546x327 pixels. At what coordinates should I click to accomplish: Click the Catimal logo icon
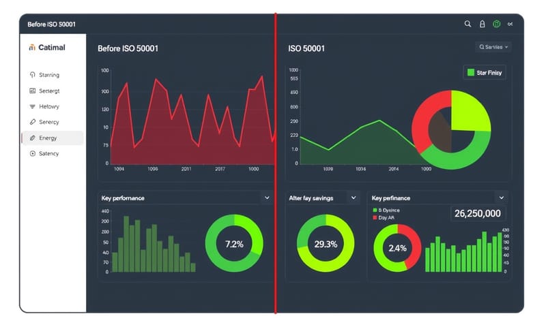pyautogui.click(x=32, y=48)
